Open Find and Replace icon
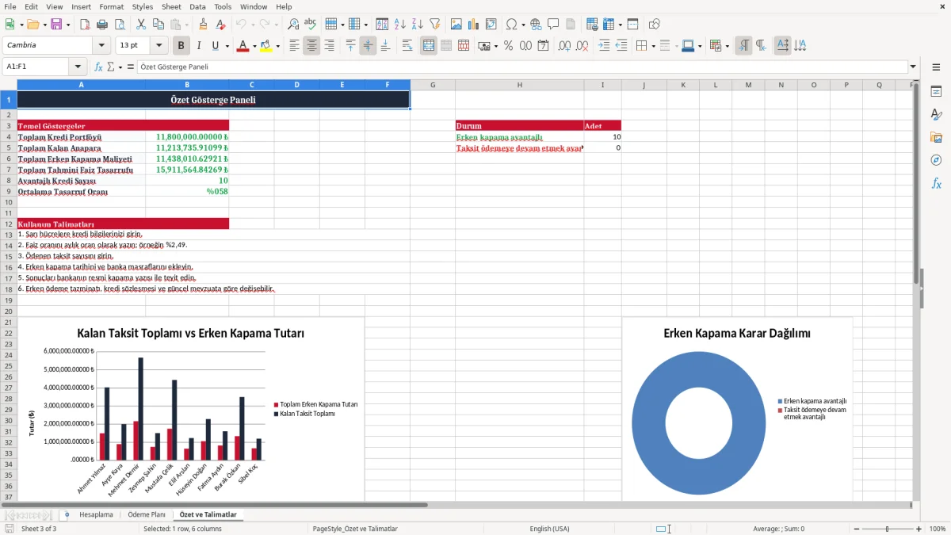Screen dimensions: 951x535 coord(293,25)
